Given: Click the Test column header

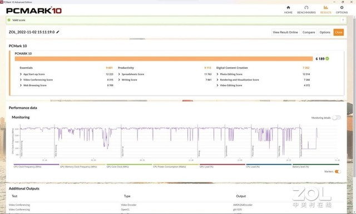Looking at the screenshot, I should 14,196.
